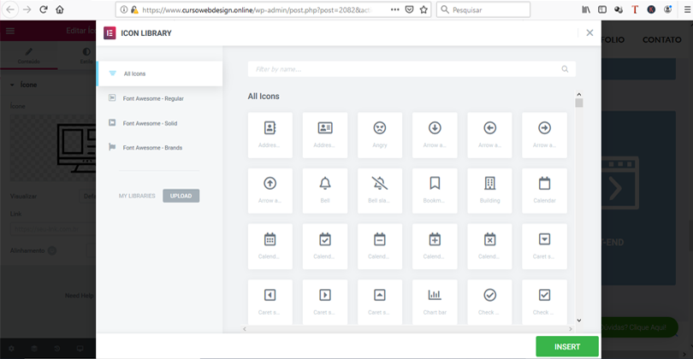
Task: Open Font Awesome - Regular library
Action: click(159, 98)
